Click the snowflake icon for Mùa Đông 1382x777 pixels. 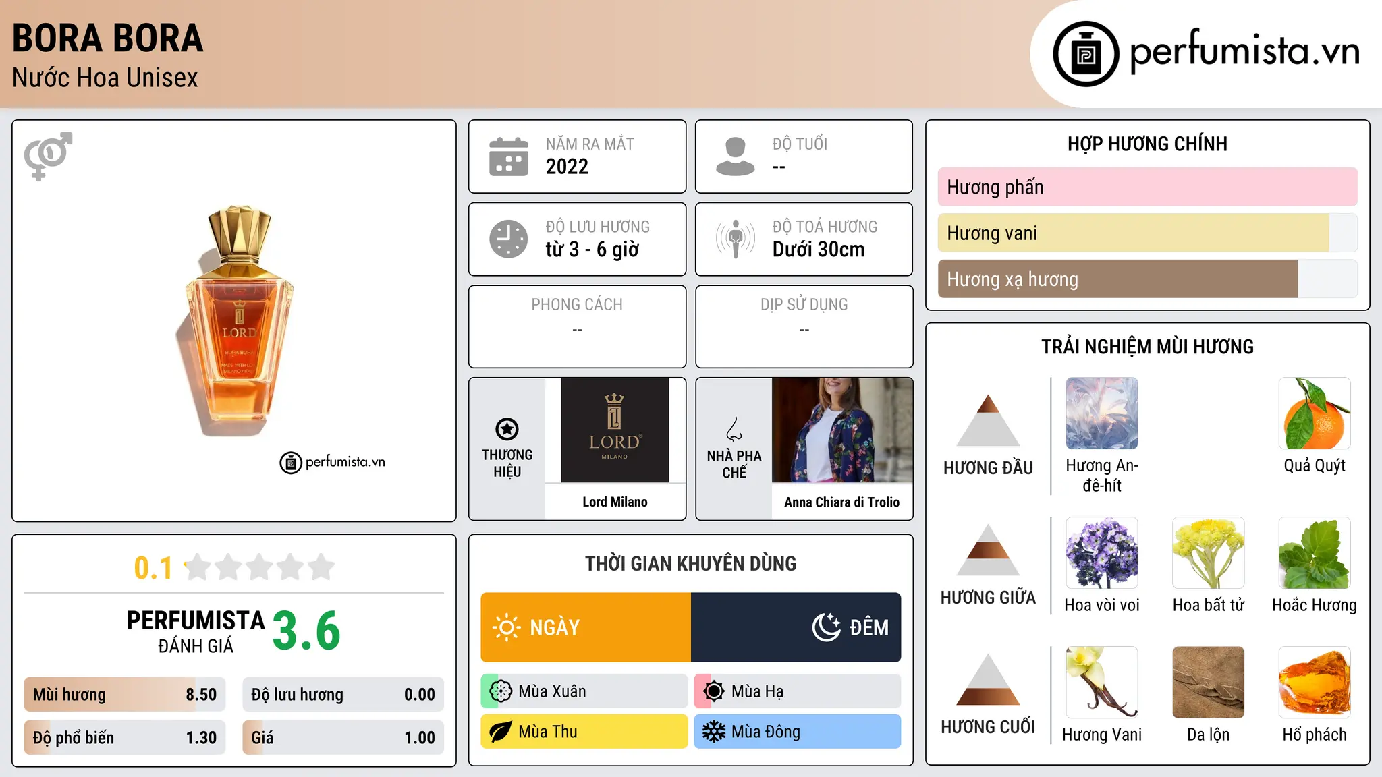point(714,732)
